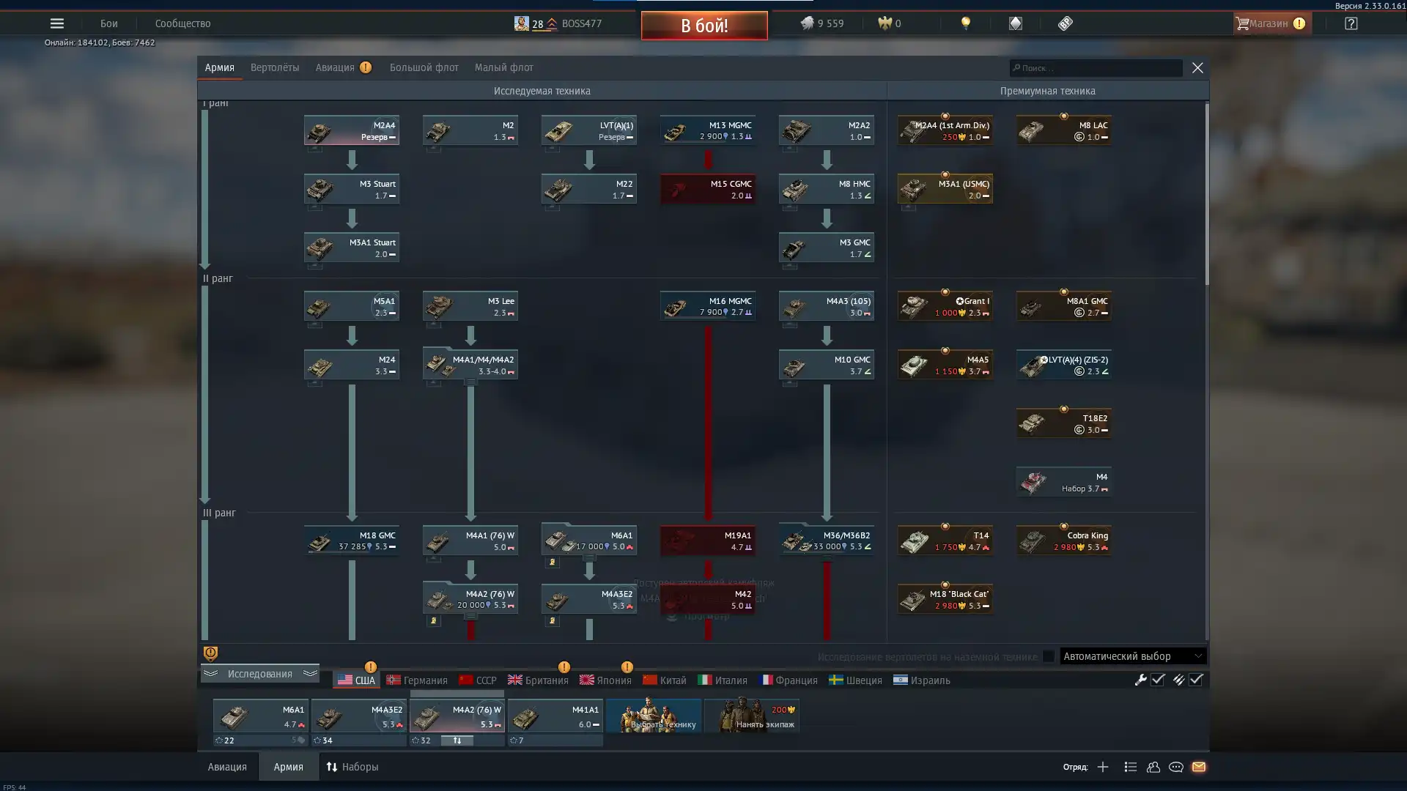Select the Италия nation
This screenshot has width=1407, height=791.
pyautogui.click(x=723, y=680)
